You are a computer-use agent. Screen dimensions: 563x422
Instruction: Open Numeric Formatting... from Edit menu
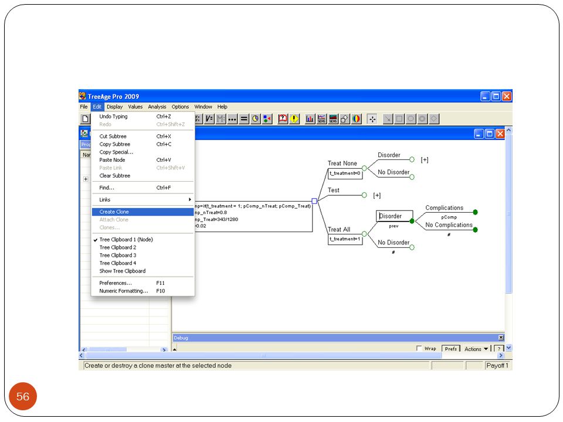pos(143,291)
